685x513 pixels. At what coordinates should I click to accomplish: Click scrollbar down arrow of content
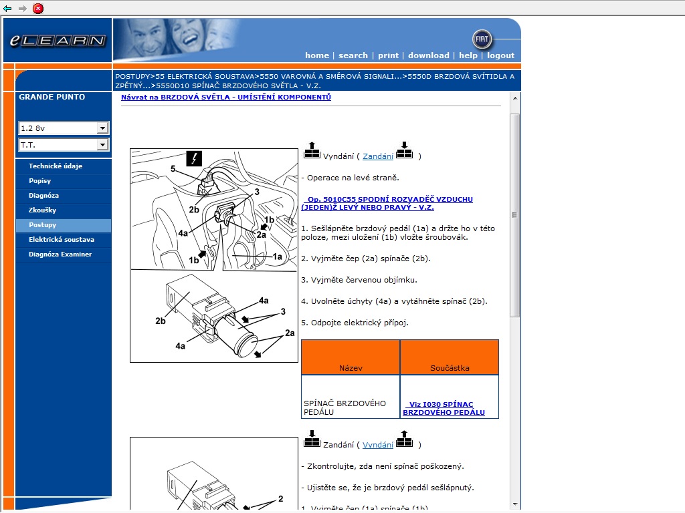[x=515, y=504]
